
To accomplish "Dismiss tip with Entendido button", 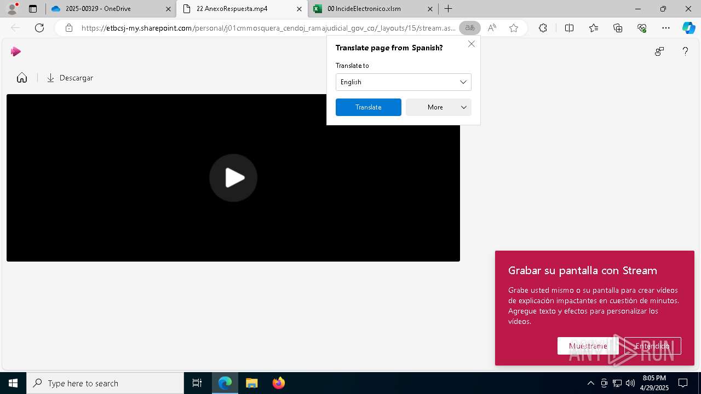I will tap(653, 346).
